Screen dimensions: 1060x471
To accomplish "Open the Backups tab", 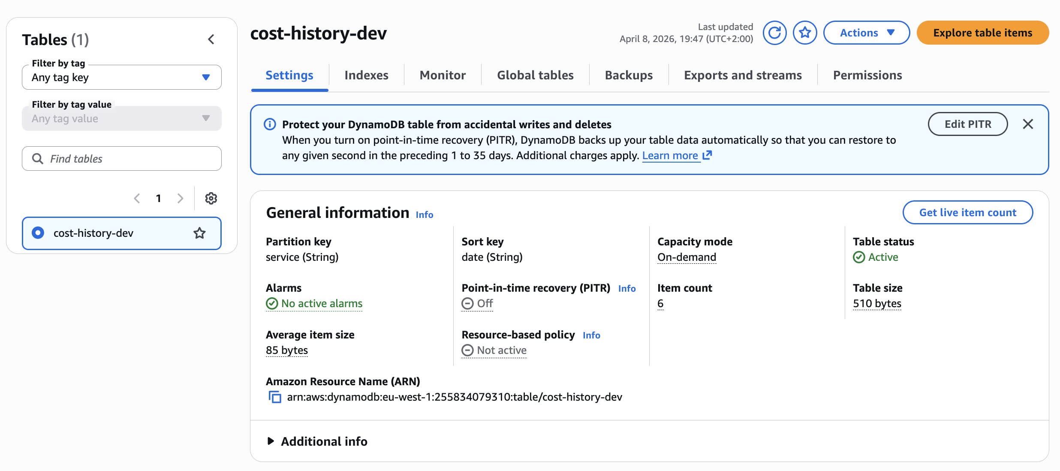I will [x=628, y=75].
